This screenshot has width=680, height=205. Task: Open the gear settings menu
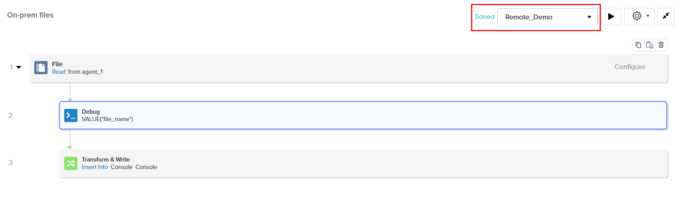click(x=636, y=16)
